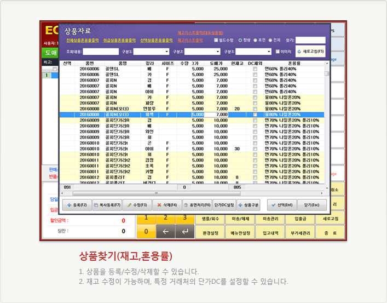Click the 찾기 input field

pos(310,40)
